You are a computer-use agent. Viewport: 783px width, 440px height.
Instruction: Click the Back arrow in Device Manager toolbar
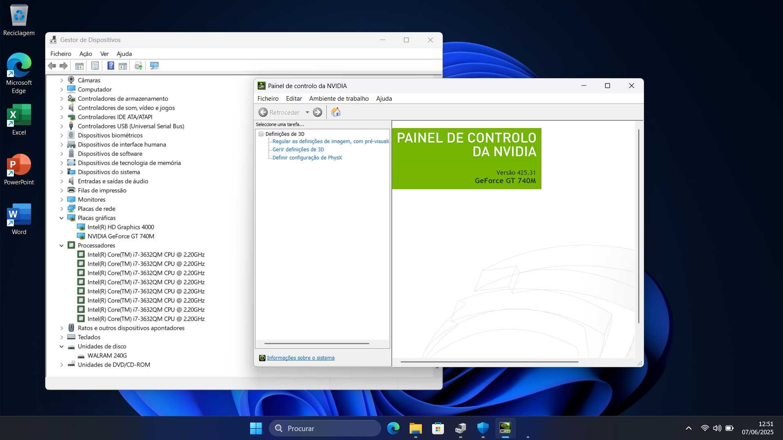[52, 66]
